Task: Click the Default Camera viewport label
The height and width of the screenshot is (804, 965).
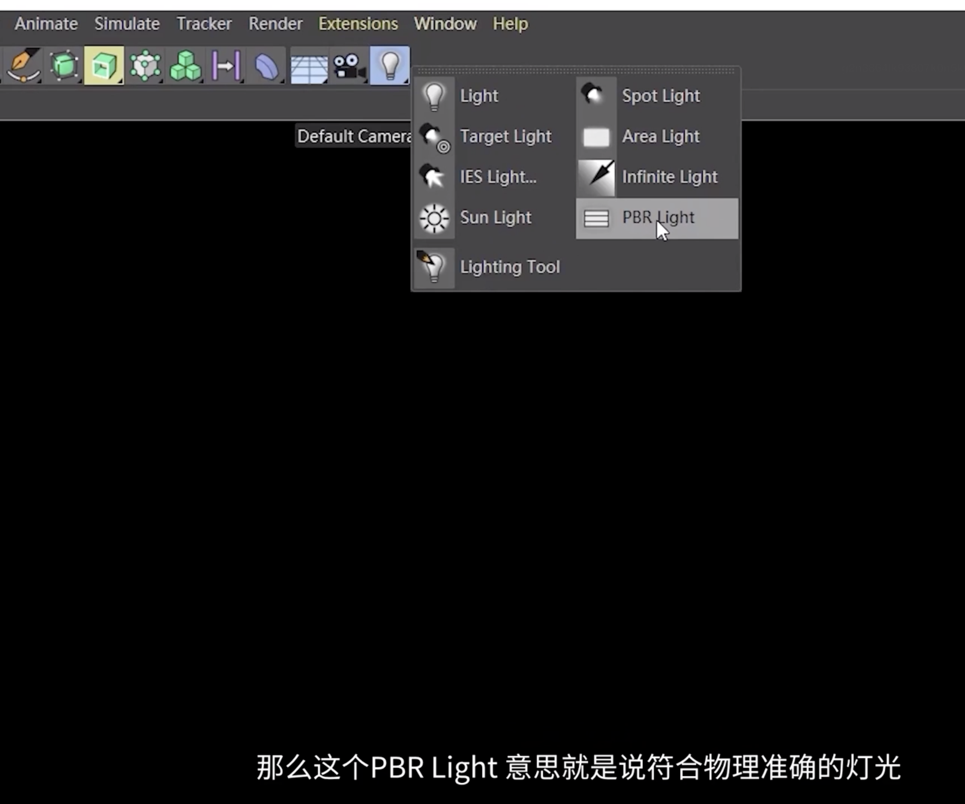Action: (x=354, y=136)
